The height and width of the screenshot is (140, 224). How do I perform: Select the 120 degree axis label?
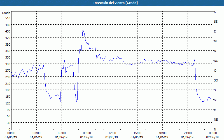click(x=8, y=103)
